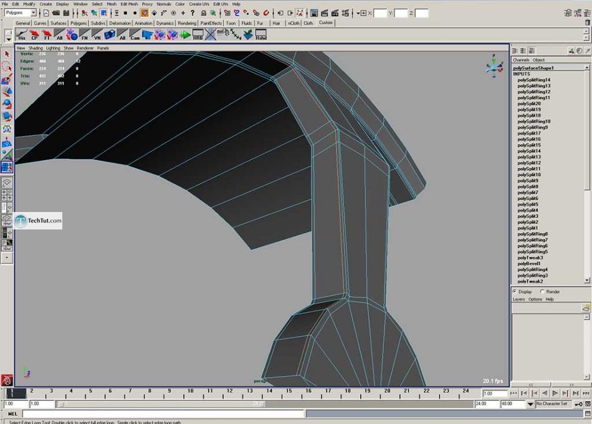Toggle select by hierarchy button
This screenshot has width=592, height=424.
point(84,13)
